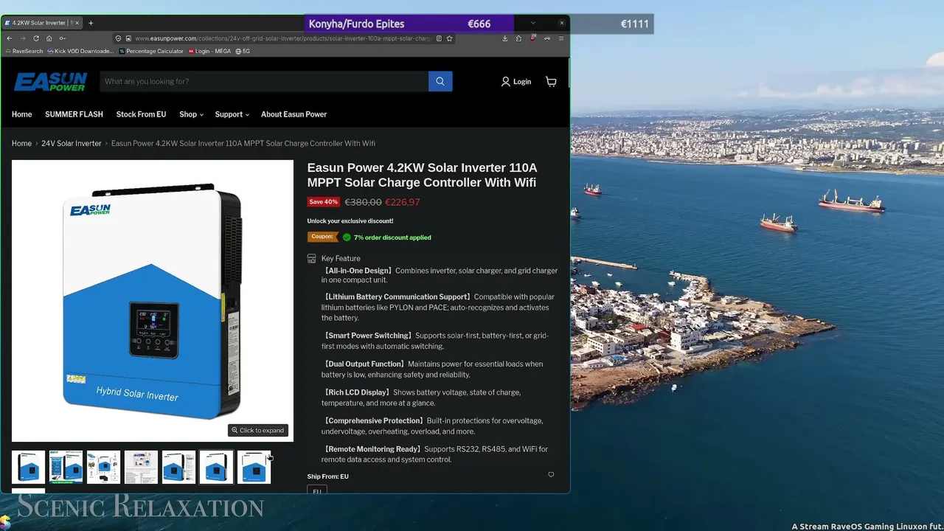Expand the Shop dropdown menu
The height and width of the screenshot is (531, 944).
tap(191, 114)
